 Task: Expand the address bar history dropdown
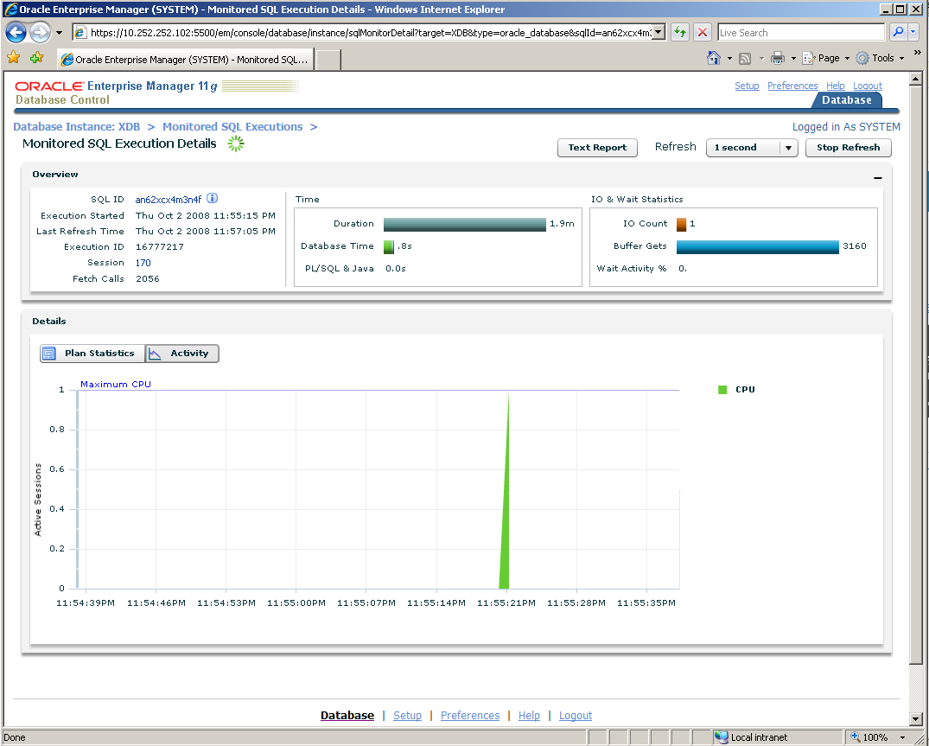[659, 33]
